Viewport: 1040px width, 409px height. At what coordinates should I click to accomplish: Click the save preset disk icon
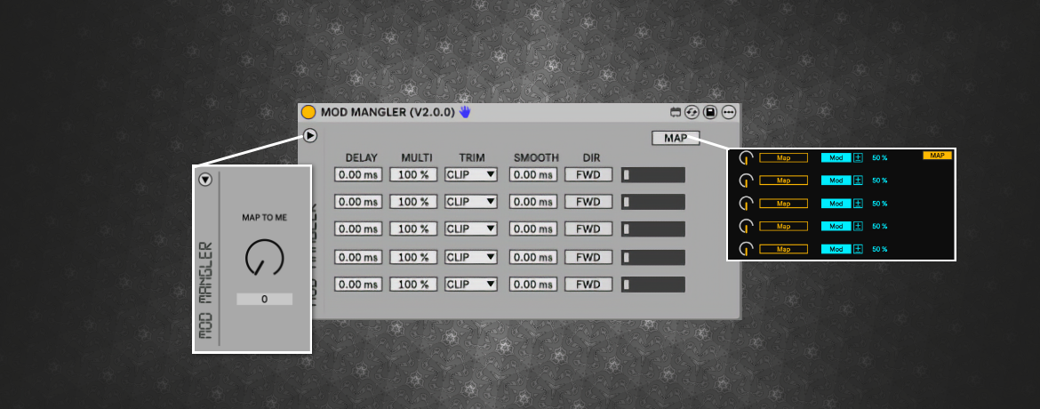point(710,112)
